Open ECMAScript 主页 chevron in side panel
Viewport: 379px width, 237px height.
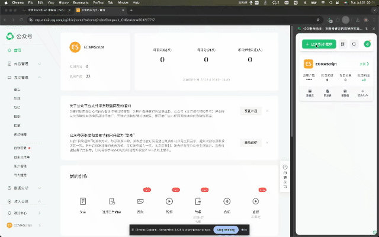368,64
